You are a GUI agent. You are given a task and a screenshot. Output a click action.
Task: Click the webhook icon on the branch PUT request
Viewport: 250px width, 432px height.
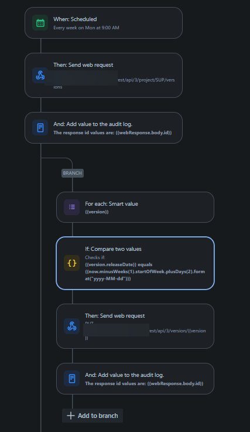[x=72, y=326]
